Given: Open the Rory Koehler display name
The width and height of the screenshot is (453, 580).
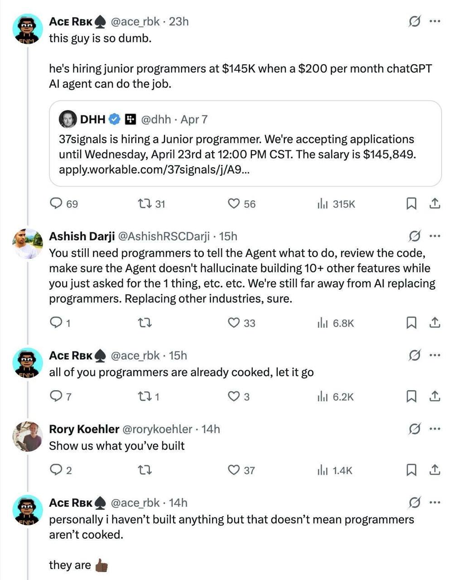Looking at the screenshot, I should [x=84, y=429].
